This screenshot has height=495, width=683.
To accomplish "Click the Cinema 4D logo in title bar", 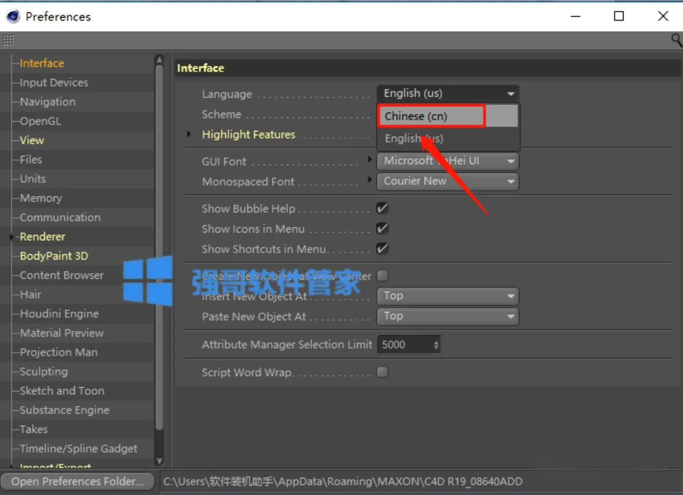I will click(13, 16).
